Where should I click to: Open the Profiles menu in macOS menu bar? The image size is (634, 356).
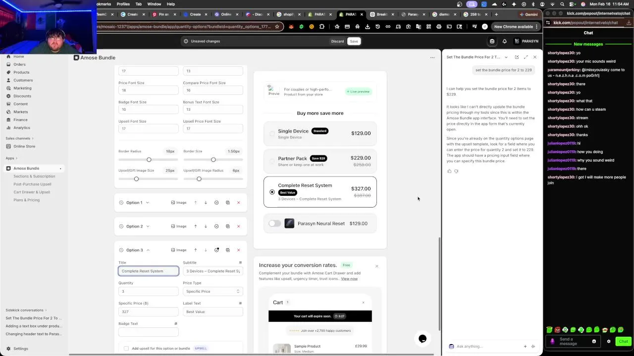click(123, 4)
